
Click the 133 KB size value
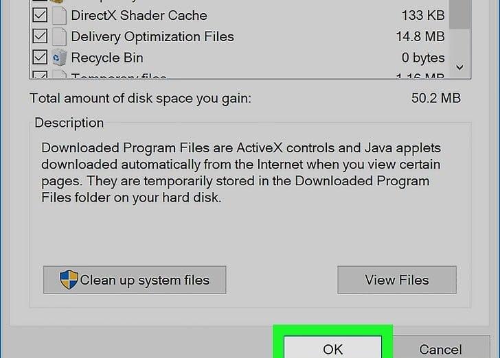click(x=423, y=15)
